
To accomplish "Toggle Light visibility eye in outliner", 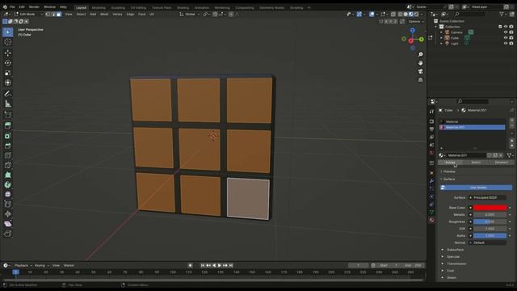I will [x=506, y=44].
